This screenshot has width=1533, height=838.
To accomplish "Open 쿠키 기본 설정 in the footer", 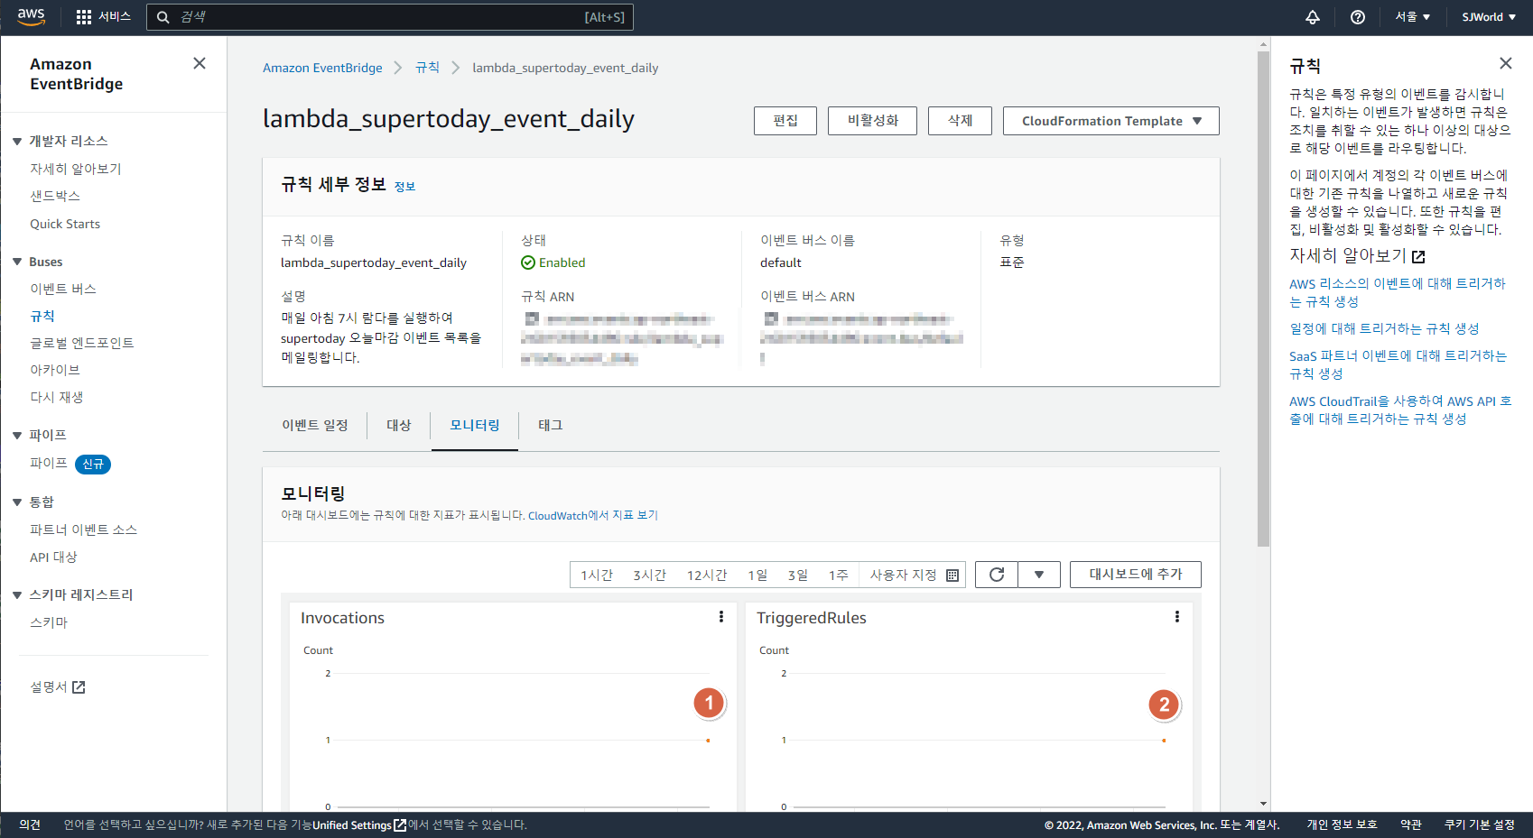I will 1480,824.
